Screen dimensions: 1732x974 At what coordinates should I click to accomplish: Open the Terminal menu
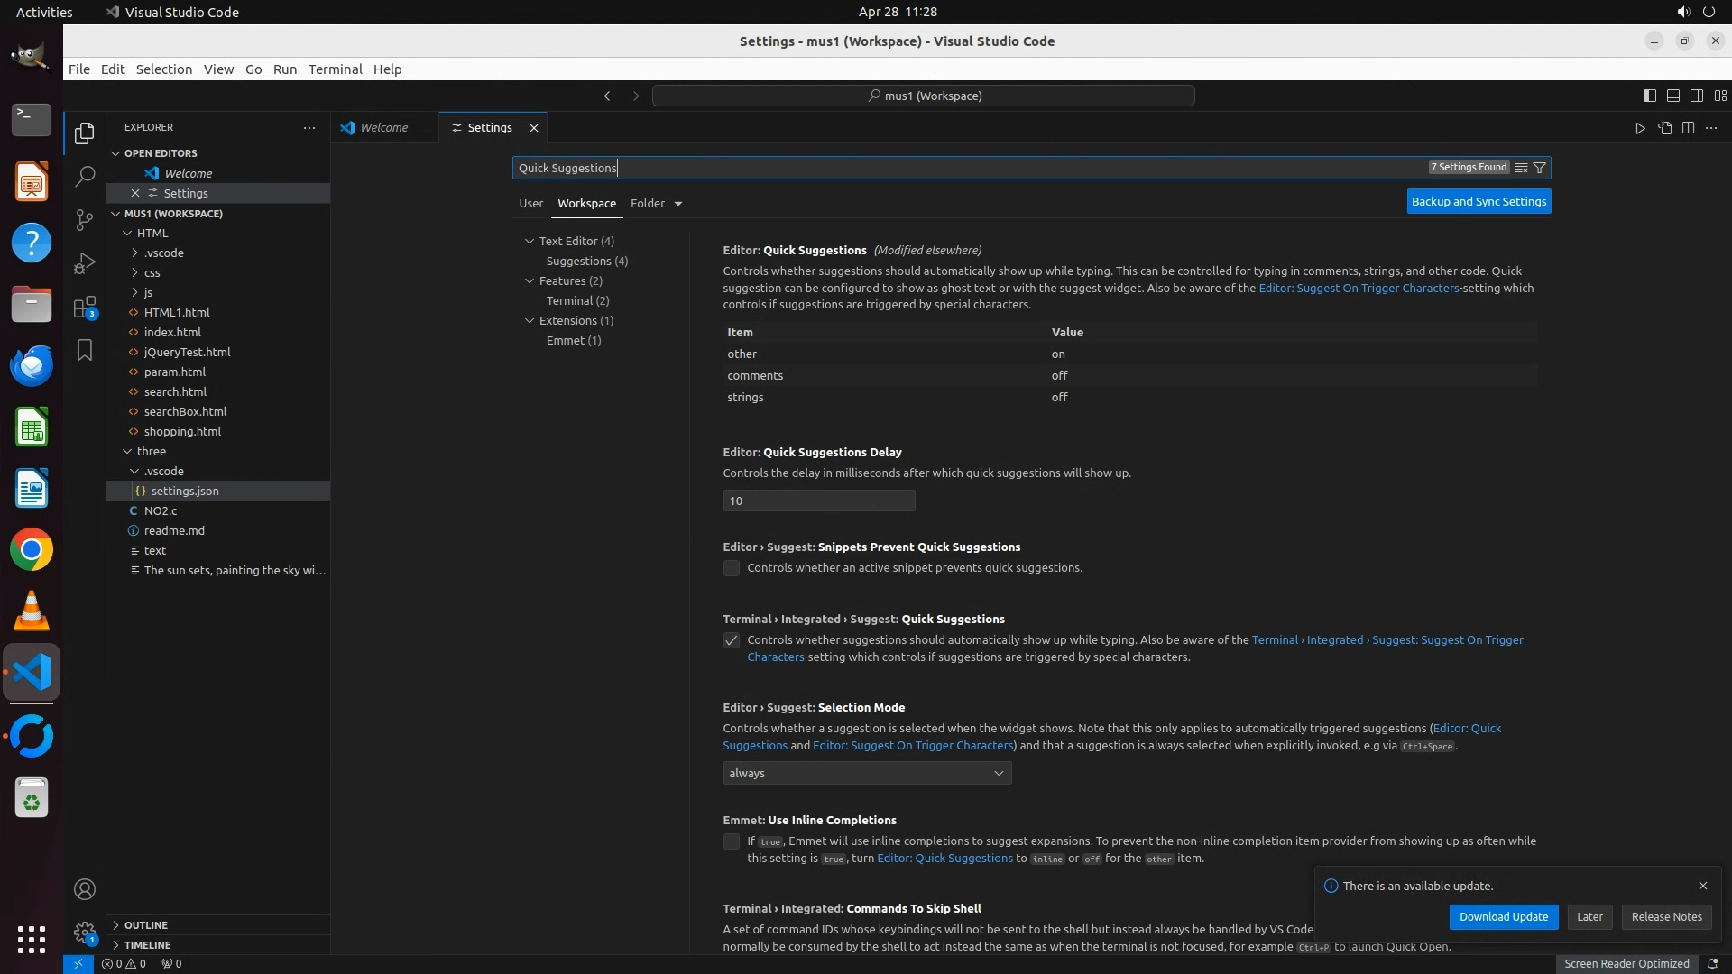point(335,69)
